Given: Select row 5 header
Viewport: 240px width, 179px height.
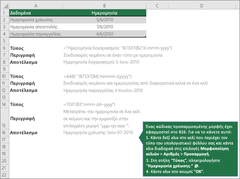Looking at the screenshot, I should tap(4, 41).
